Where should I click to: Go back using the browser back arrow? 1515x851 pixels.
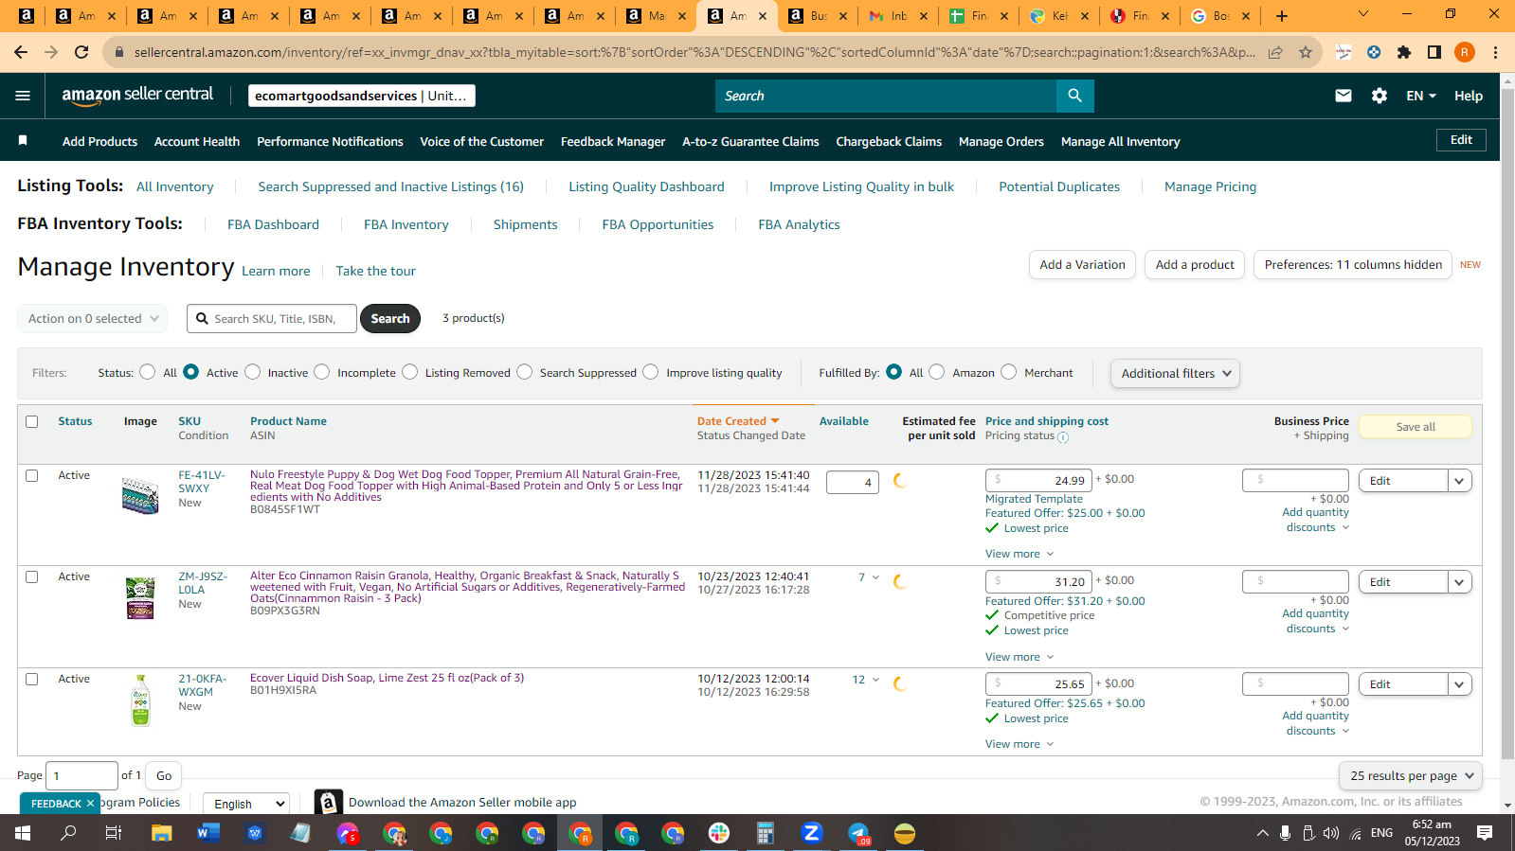click(21, 52)
